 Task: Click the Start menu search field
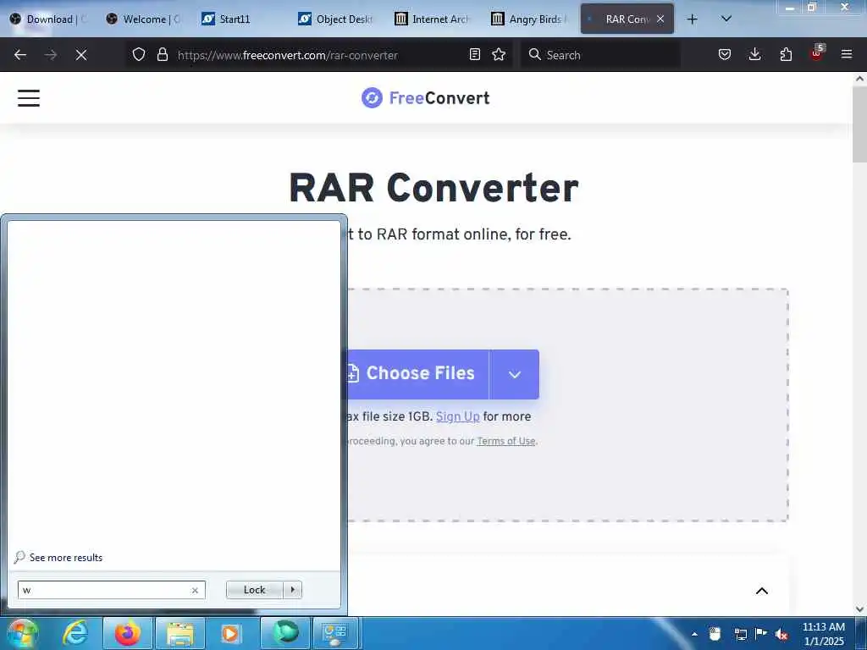(111, 590)
